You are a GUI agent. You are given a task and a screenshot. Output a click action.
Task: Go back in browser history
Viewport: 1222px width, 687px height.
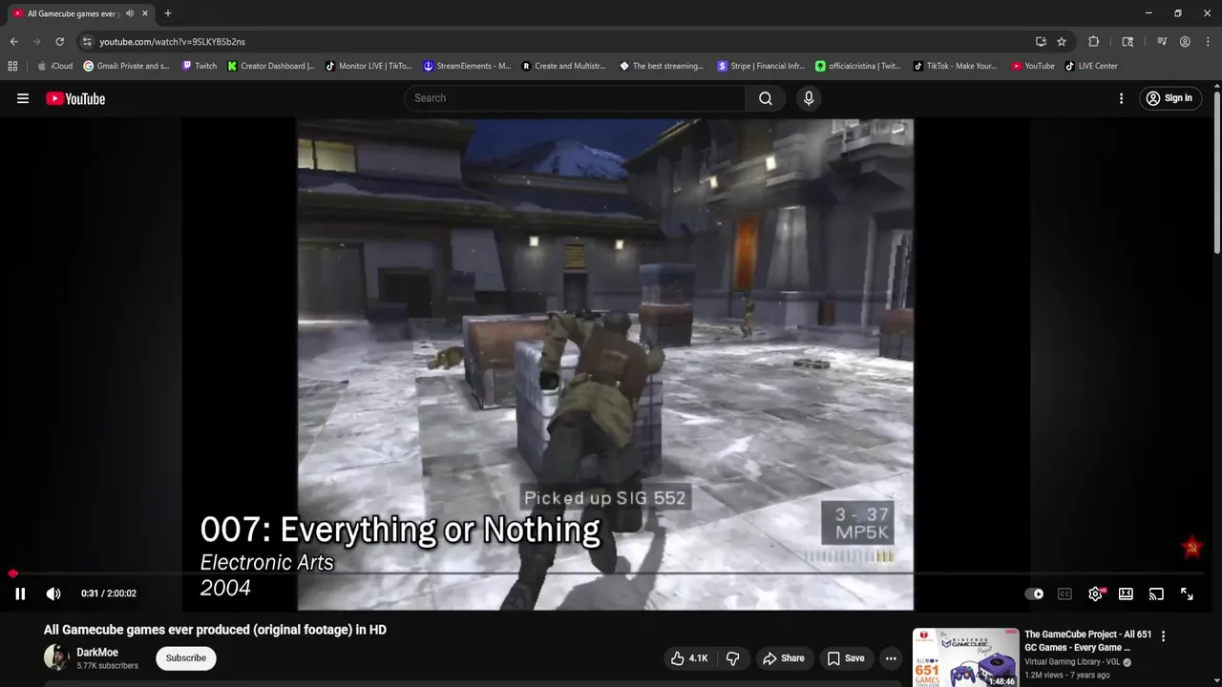tap(13, 42)
